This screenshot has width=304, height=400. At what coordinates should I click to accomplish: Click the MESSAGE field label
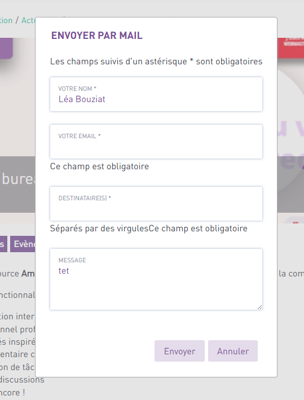coord(72,260)
